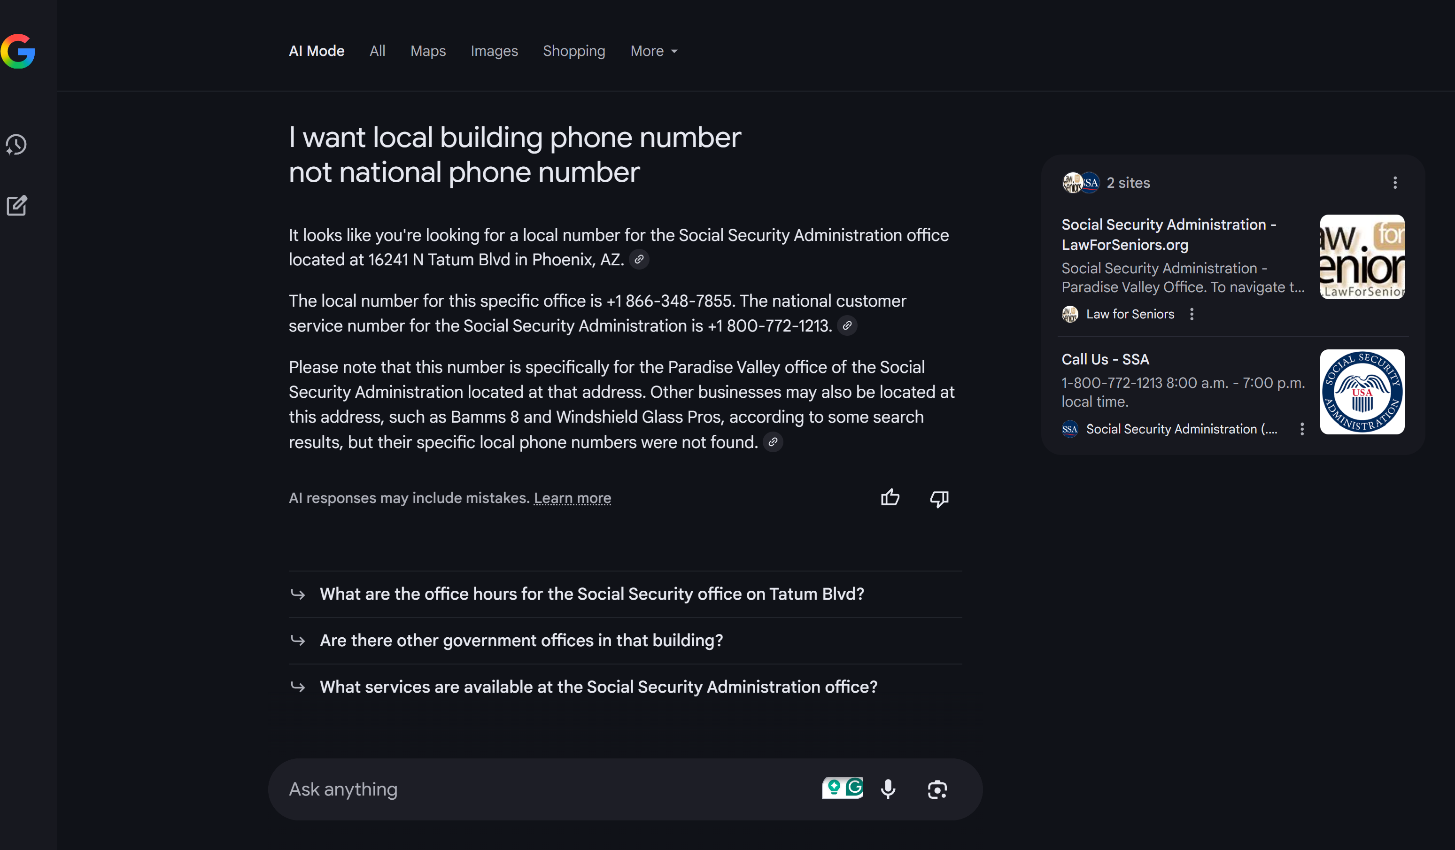Ask about office hours on Tatum Blvd
Image resolution: width=1455 pixels, height=850 pixels.
pyautogui.click(x=625, y=594)
